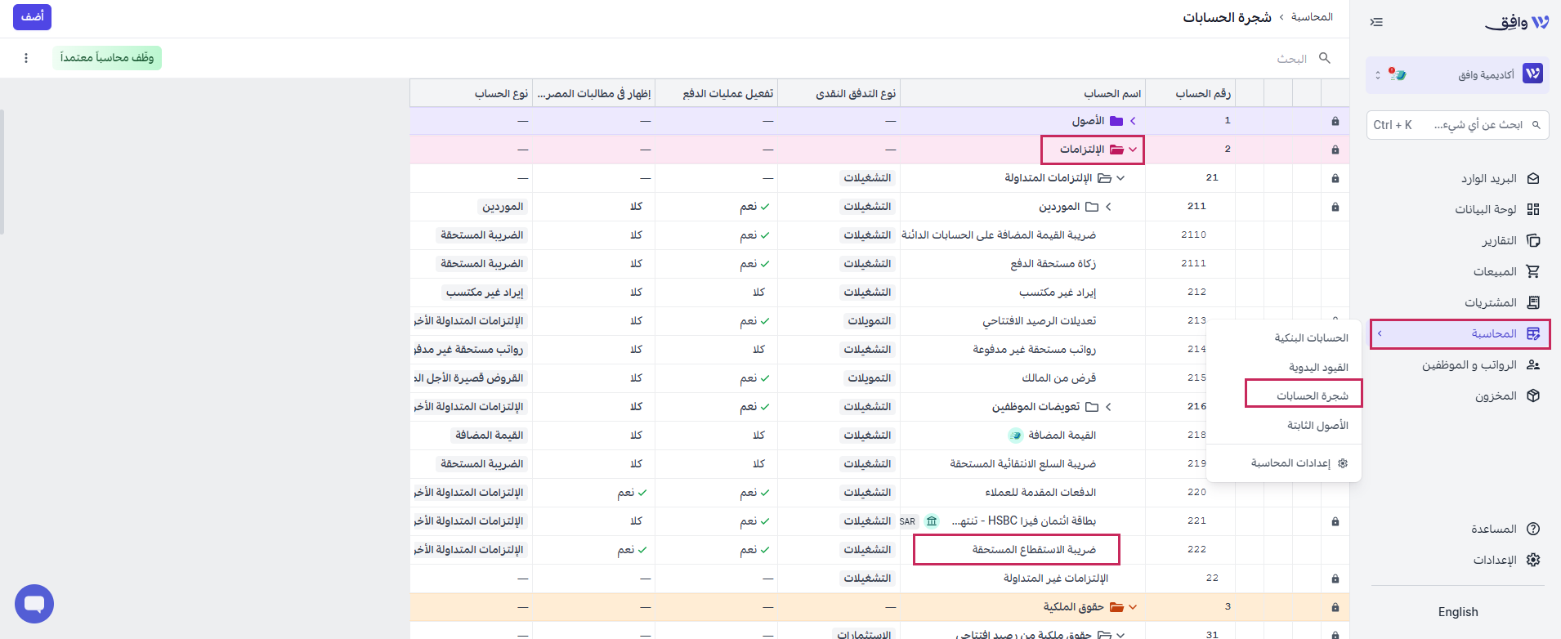Click the lock icon in حقوق الملكية row

(1335, 607)
